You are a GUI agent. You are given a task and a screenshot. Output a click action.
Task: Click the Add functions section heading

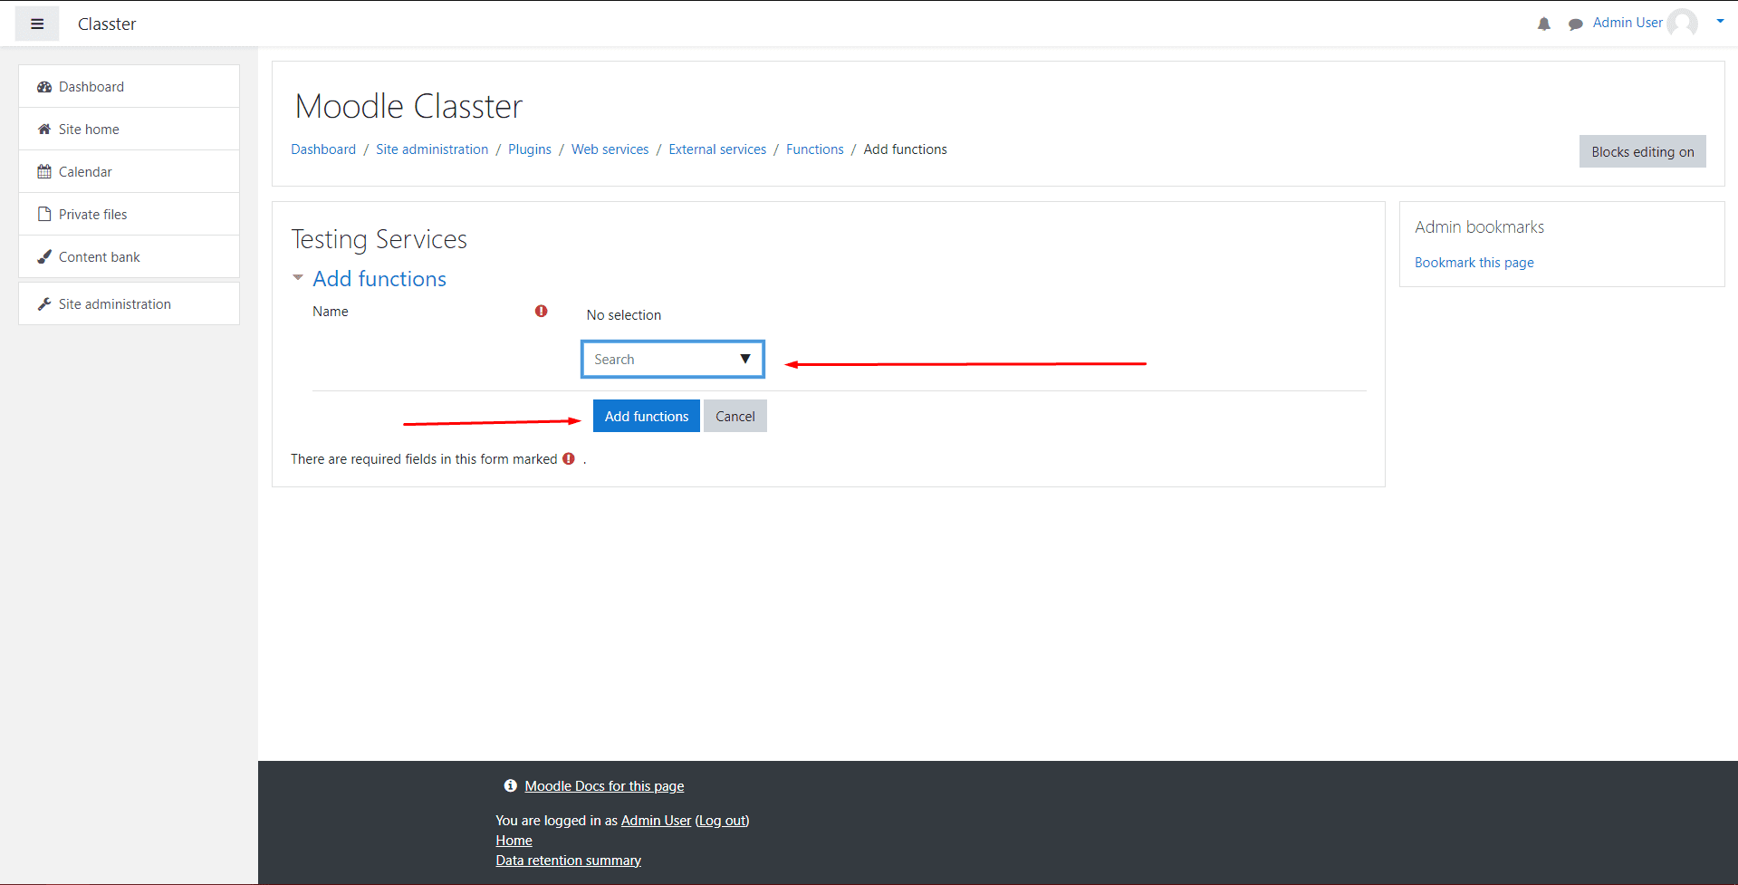[379, 279]
